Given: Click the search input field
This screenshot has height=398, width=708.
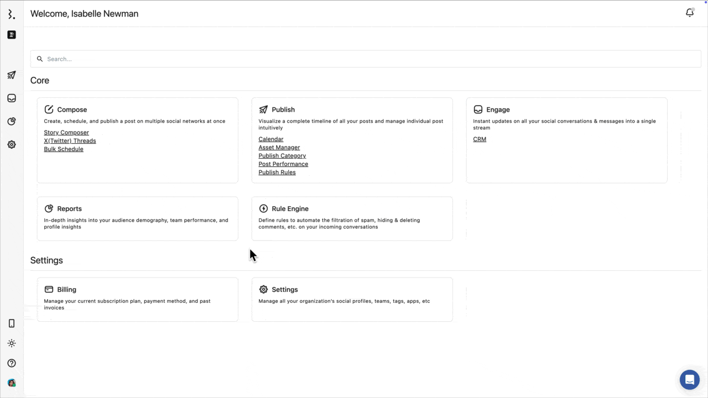Looking at the screenshot, I should coord(365,59).
